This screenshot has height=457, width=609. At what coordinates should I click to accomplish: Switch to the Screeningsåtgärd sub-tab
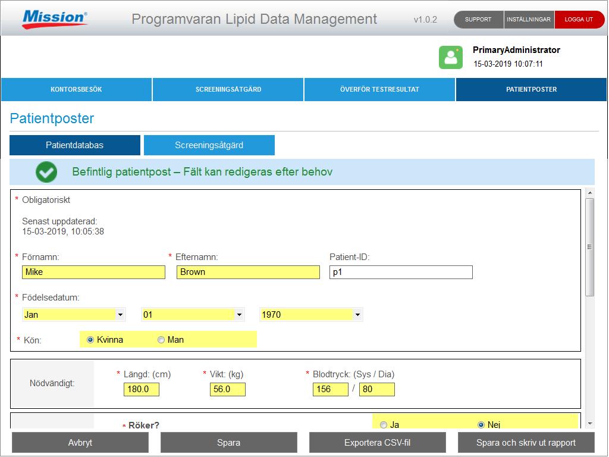coord(209,145)
